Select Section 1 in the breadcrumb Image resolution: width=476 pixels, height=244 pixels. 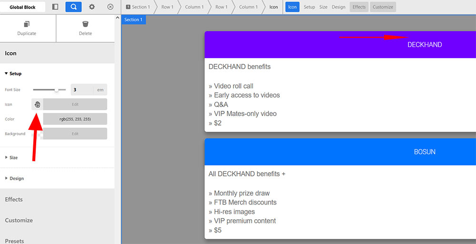tap(138, 7)
